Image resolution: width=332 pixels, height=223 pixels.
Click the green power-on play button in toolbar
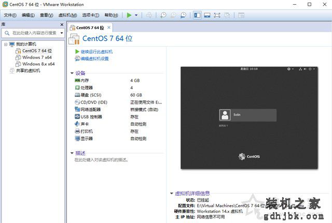tap(129, 15)
